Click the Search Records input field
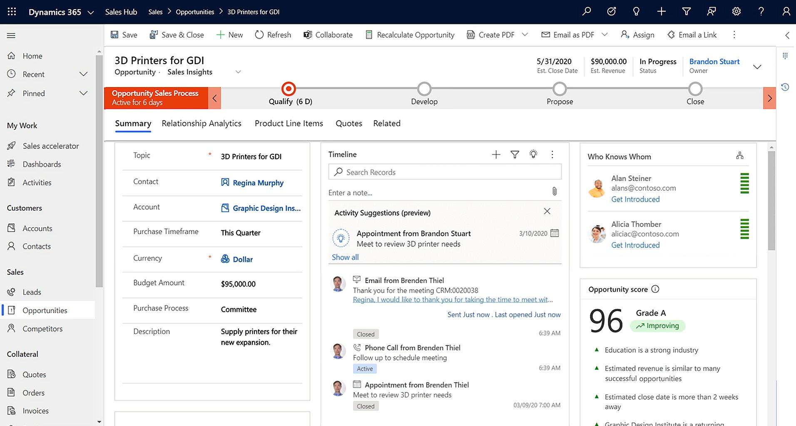 tap(445, 172)
